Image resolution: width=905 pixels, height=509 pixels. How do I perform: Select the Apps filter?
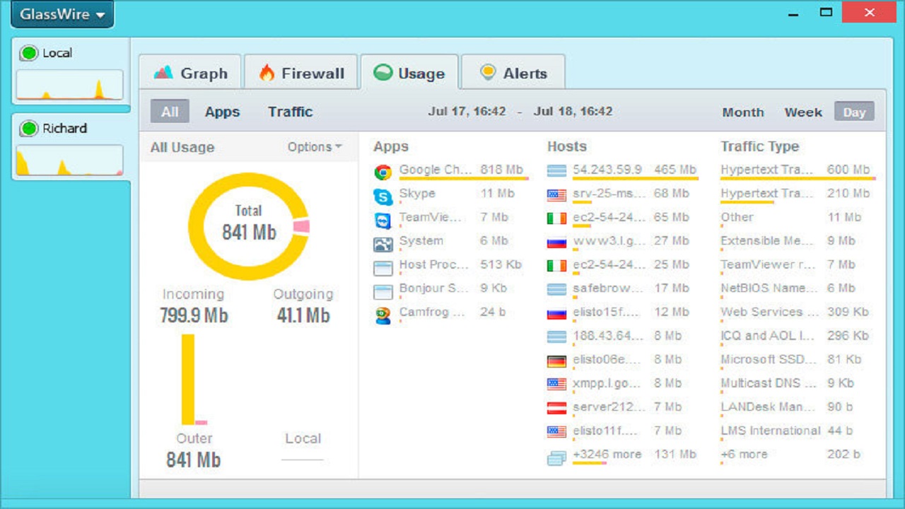[x=223, y=112]
